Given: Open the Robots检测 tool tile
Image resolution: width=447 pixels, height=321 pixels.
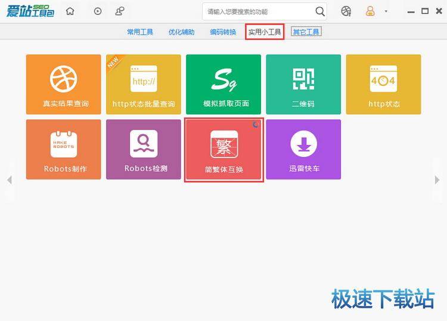Looking at the screenshot, I should (x=144, y=150).
